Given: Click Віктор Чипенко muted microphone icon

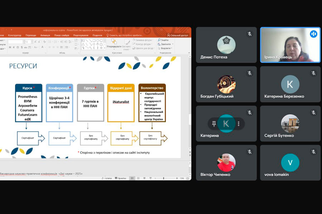Looking at the screenshot, I should pyautogui.click(x=249, y=152).
